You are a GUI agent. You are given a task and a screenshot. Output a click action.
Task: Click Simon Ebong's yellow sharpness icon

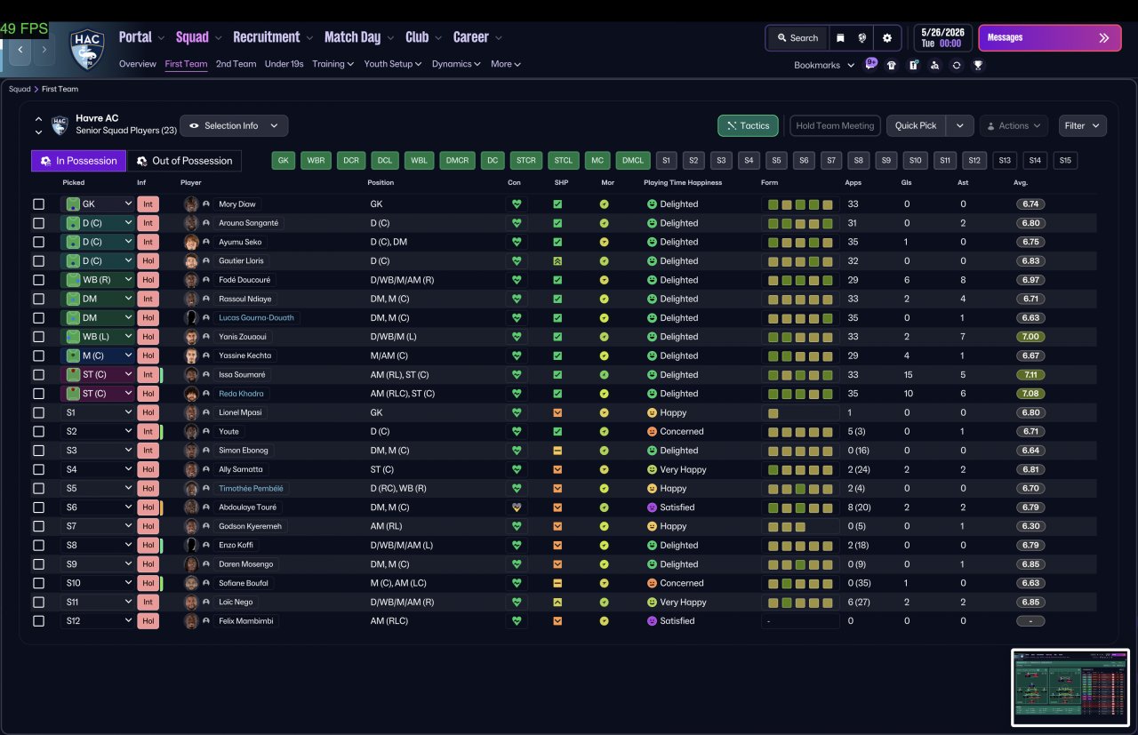[x=557, y=451]
